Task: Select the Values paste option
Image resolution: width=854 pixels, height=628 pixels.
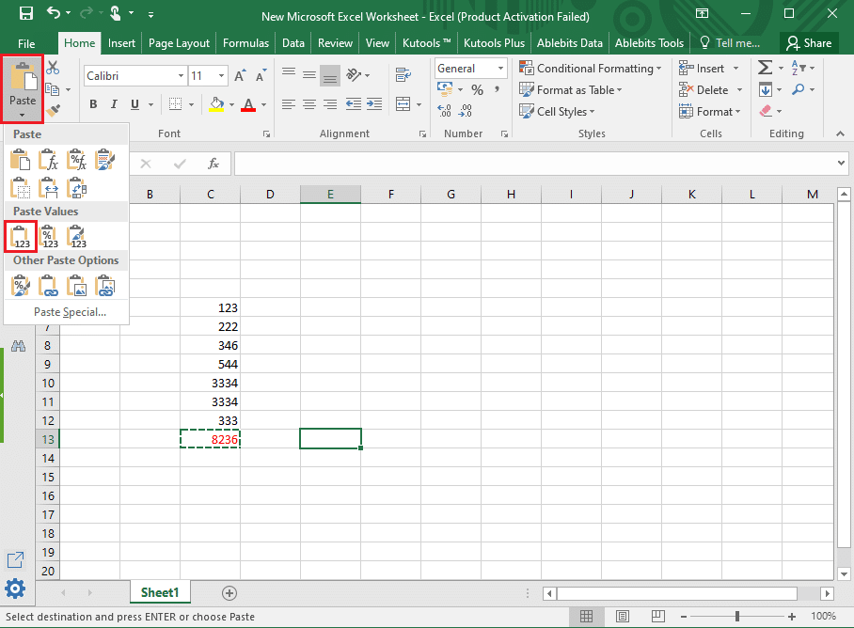Action: click(20, 236)
